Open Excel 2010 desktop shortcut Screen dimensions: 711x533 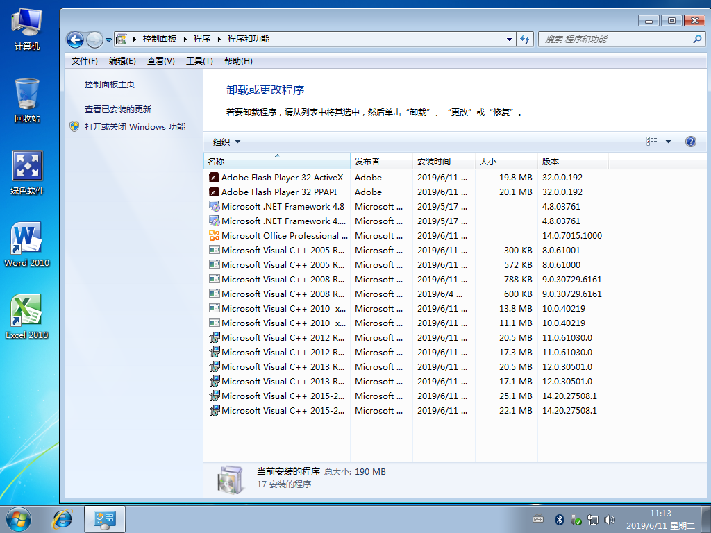tap(27, 316)
